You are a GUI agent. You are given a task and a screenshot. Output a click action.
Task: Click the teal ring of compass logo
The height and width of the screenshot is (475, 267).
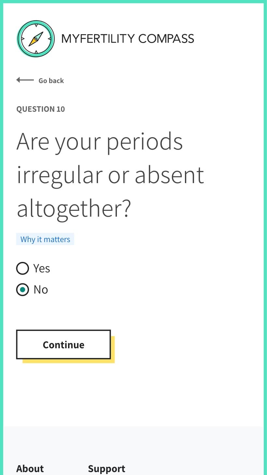point(20,39)
